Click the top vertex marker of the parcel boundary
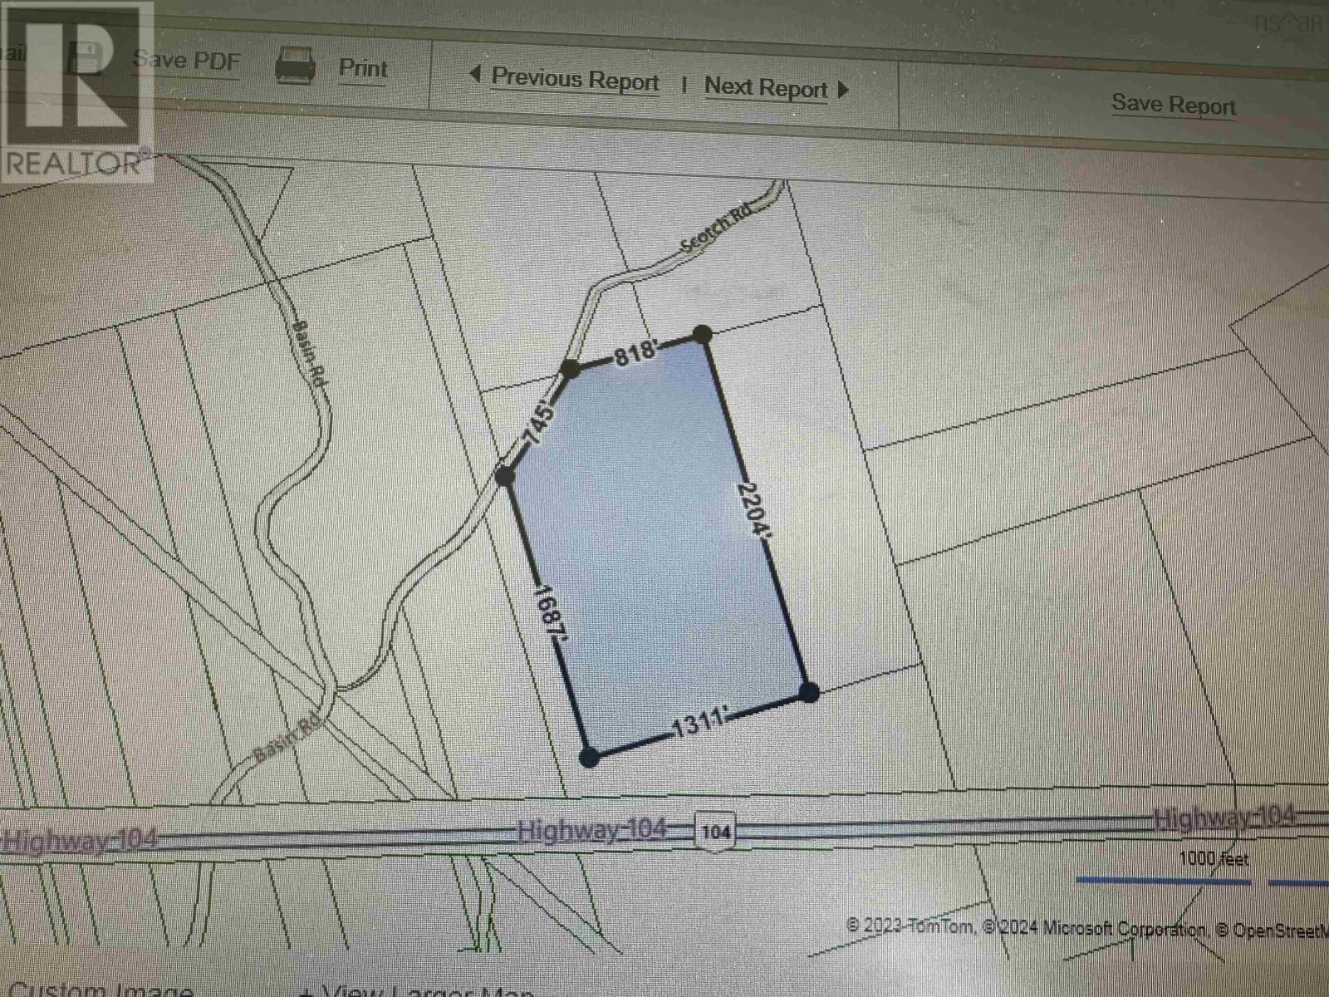This screenshot has height=997, width=1329. (703, 334)
